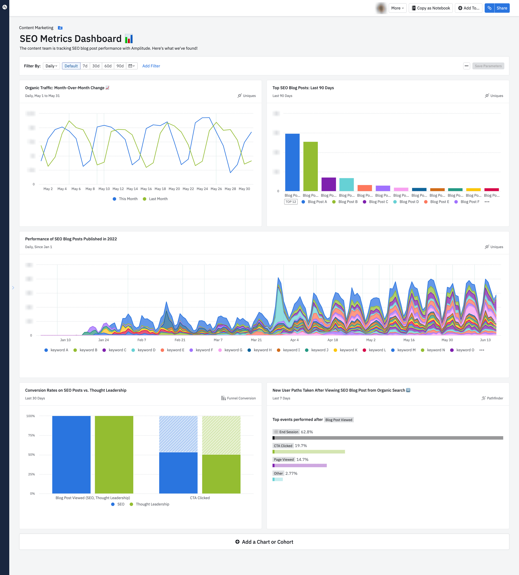The width and height of the screenshot is (519, 575).
Task: Click the Content Marketing folder icon
Action: (x=60, y=28)
